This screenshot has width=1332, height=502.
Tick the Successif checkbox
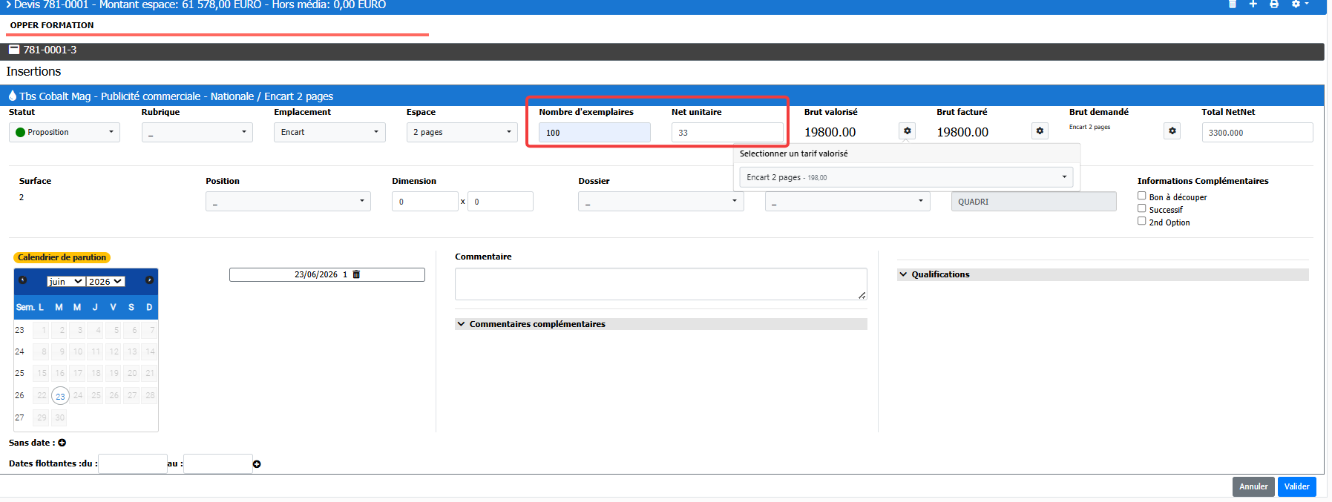1142,208
